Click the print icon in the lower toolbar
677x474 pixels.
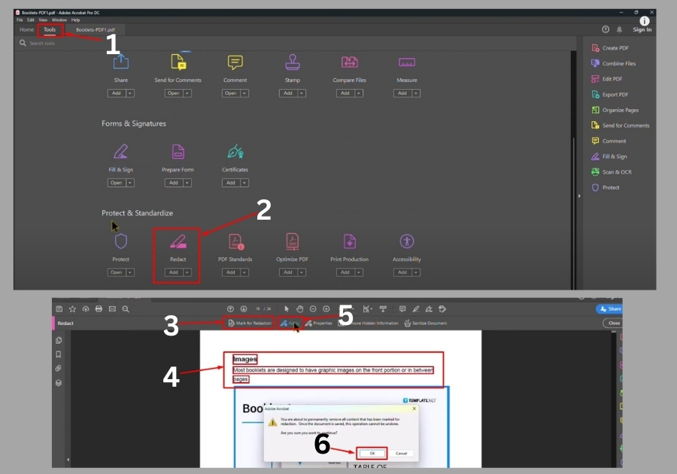click(99, 308)
